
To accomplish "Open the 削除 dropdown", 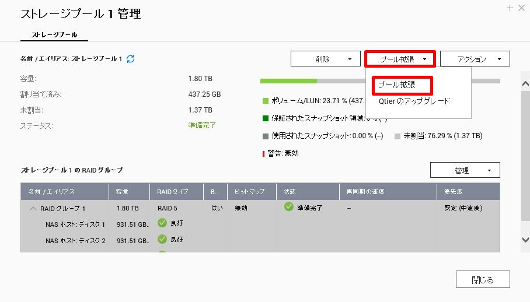I will click(x=325, y=59).
